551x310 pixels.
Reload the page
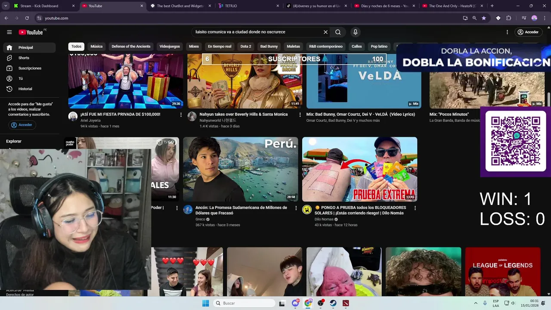pyautogui.click(x=27, y=18)
